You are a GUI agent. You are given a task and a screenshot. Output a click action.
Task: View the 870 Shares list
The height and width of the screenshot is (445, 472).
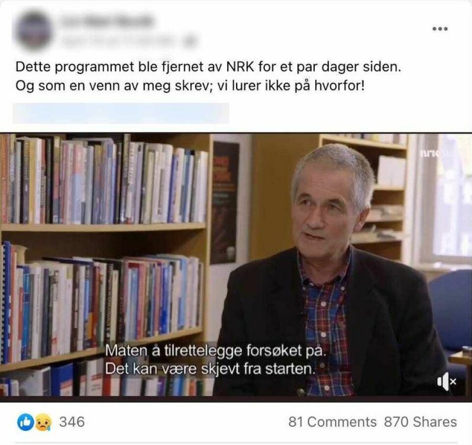(x=420, y=422)
